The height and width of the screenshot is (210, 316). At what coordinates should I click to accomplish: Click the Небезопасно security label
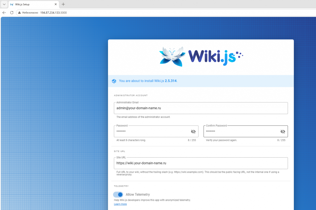point(30,12)
